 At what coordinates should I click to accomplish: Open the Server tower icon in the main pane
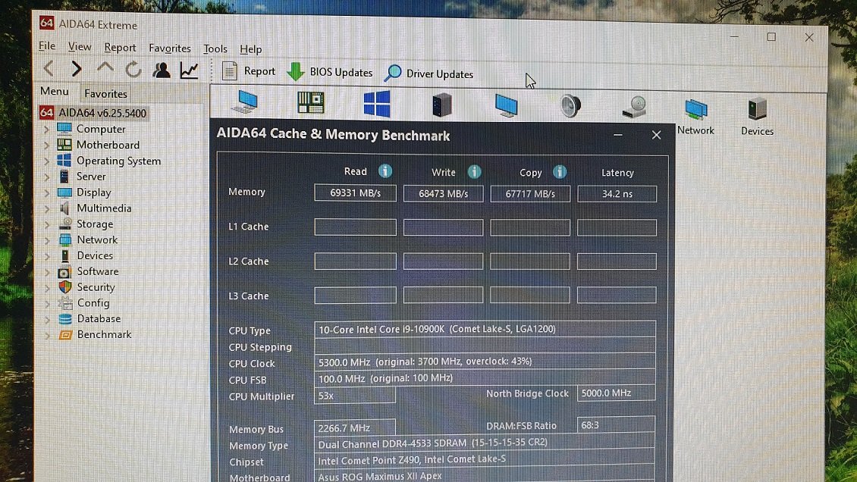point(441,105)
